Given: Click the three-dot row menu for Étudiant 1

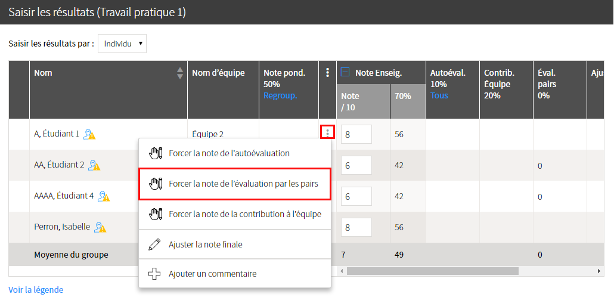Looking at the screenshot, I should [327, 133].
